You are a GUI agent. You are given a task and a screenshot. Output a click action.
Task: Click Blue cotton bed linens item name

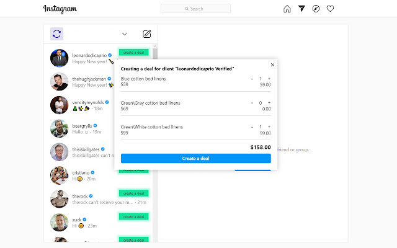pyautogui.click(x=143, y=79)
